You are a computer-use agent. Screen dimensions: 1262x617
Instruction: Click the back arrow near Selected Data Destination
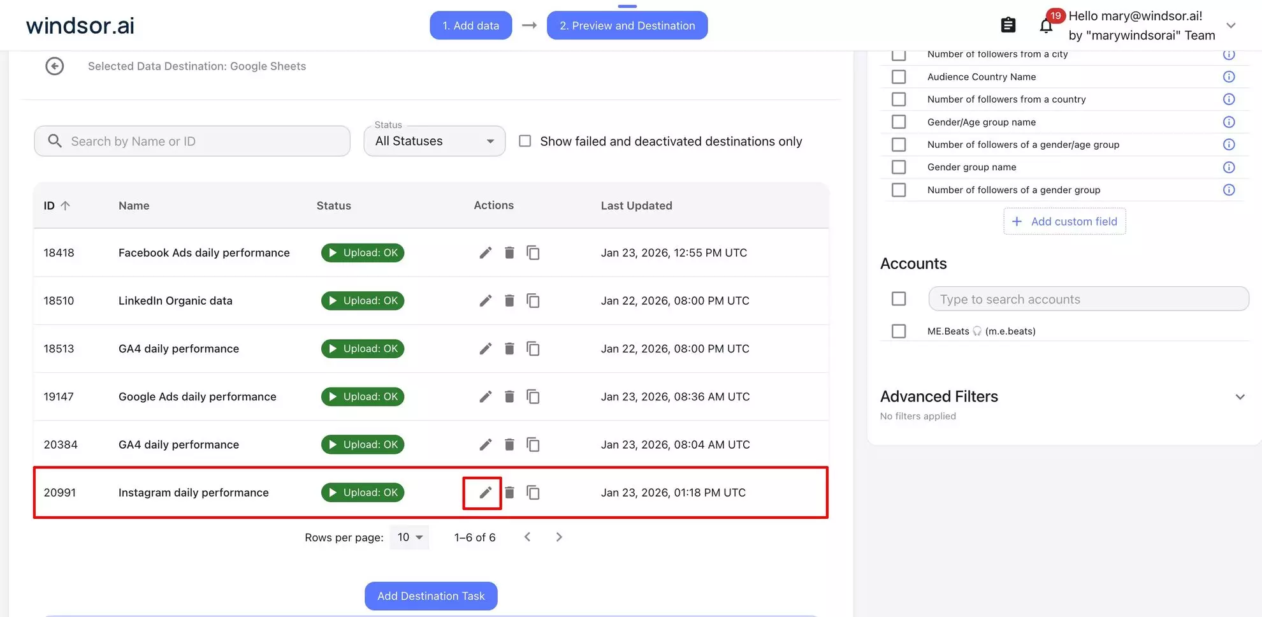[55, 66]
